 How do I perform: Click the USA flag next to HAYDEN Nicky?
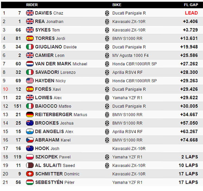tap(30, 81)
